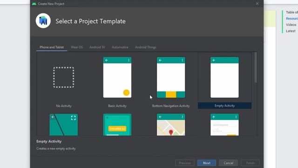Screen dimensions: 298x168
Task: Open Resources link in background page
Action: [292, 19]
